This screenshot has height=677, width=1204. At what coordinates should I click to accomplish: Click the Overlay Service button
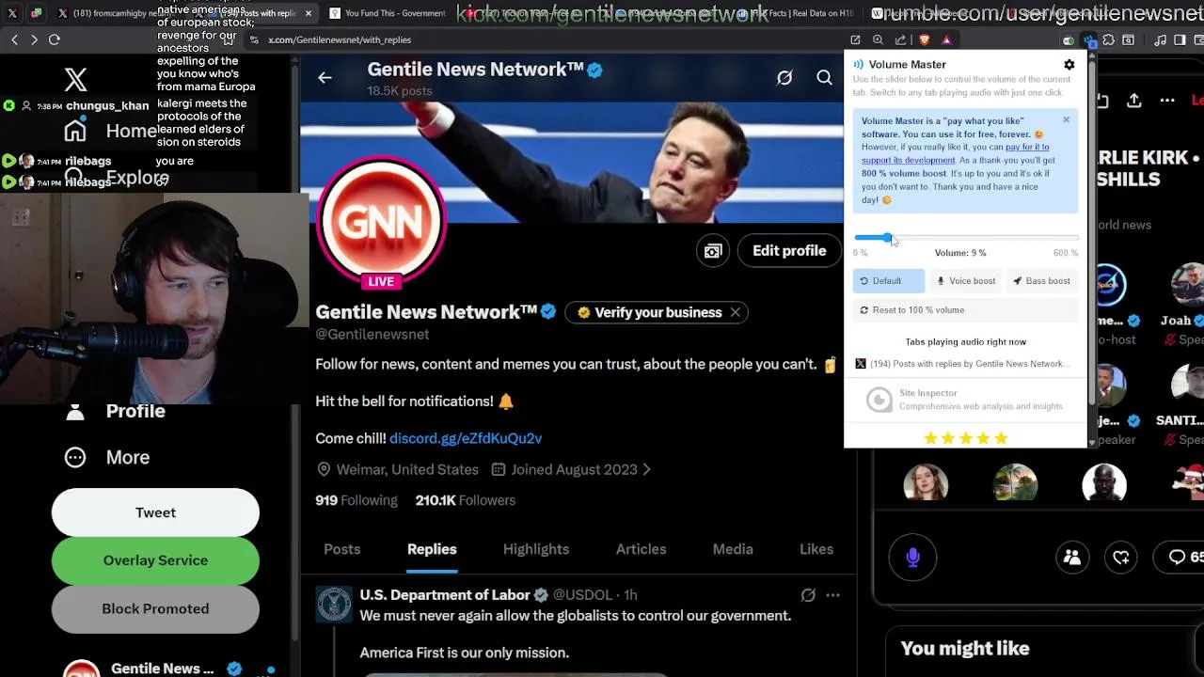point(155,560)
